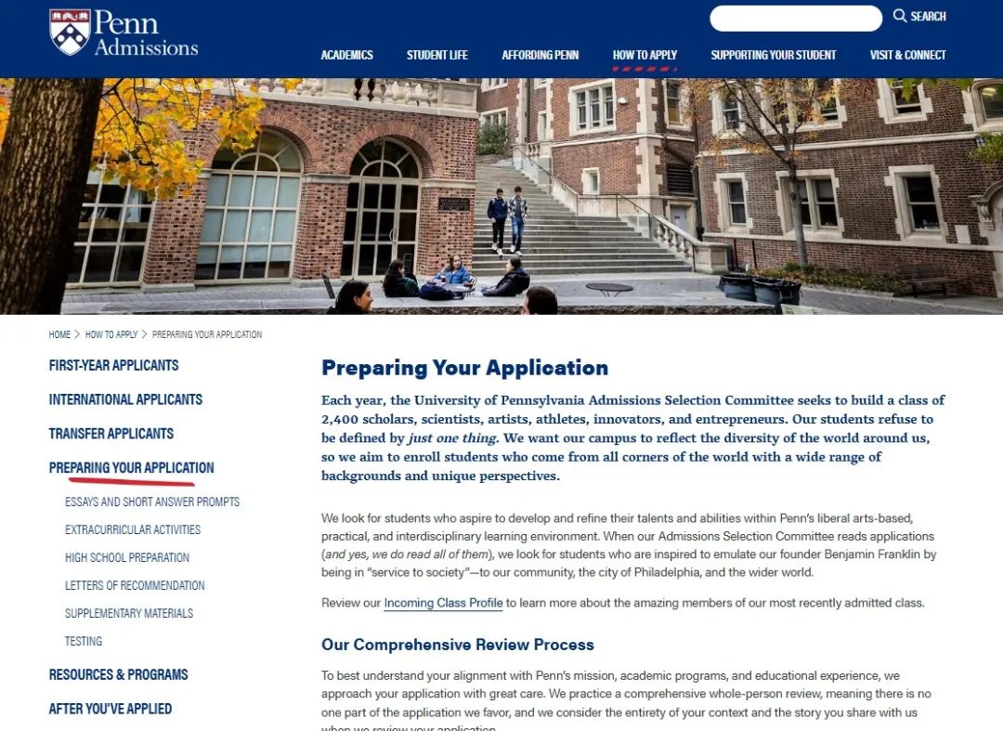This screenshot has width=1003, height=731.
Task: Click the Preparing Your Application page heading
Action: click(x=464, y=368)
